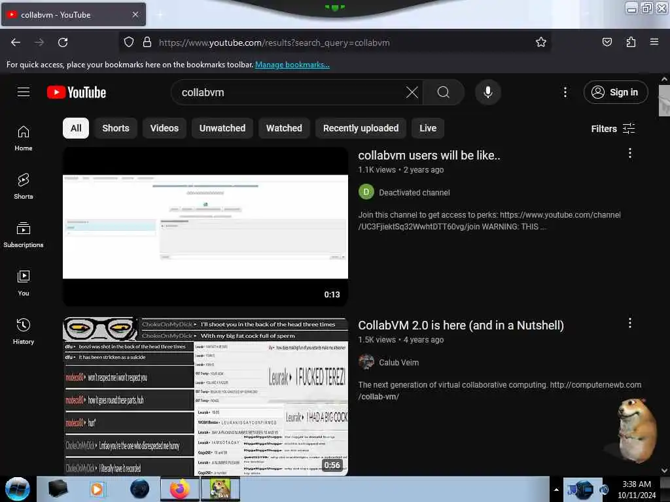The image size is (670, 502).
Task: Select the Watched filter chip
Action: point(284,128)
